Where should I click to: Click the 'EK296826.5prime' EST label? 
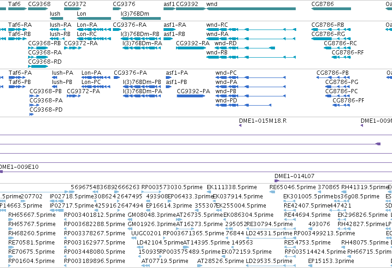pos(363,214)
